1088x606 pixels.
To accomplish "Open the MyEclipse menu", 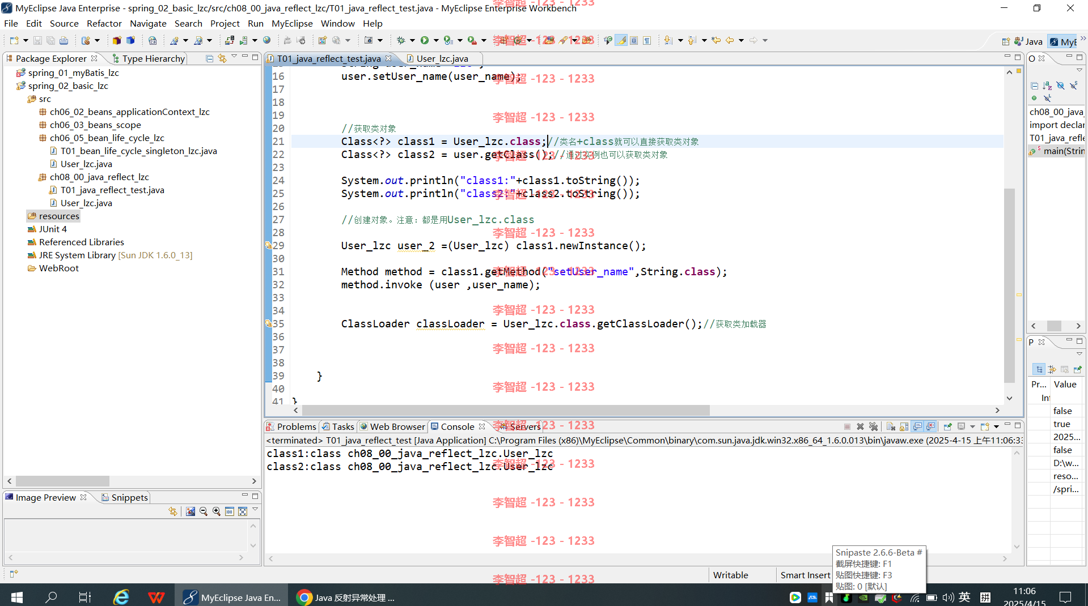I will tap(292, 23).
